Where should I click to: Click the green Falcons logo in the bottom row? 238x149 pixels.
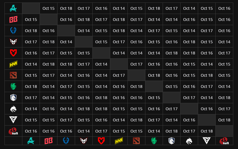[x=154, y=141]
